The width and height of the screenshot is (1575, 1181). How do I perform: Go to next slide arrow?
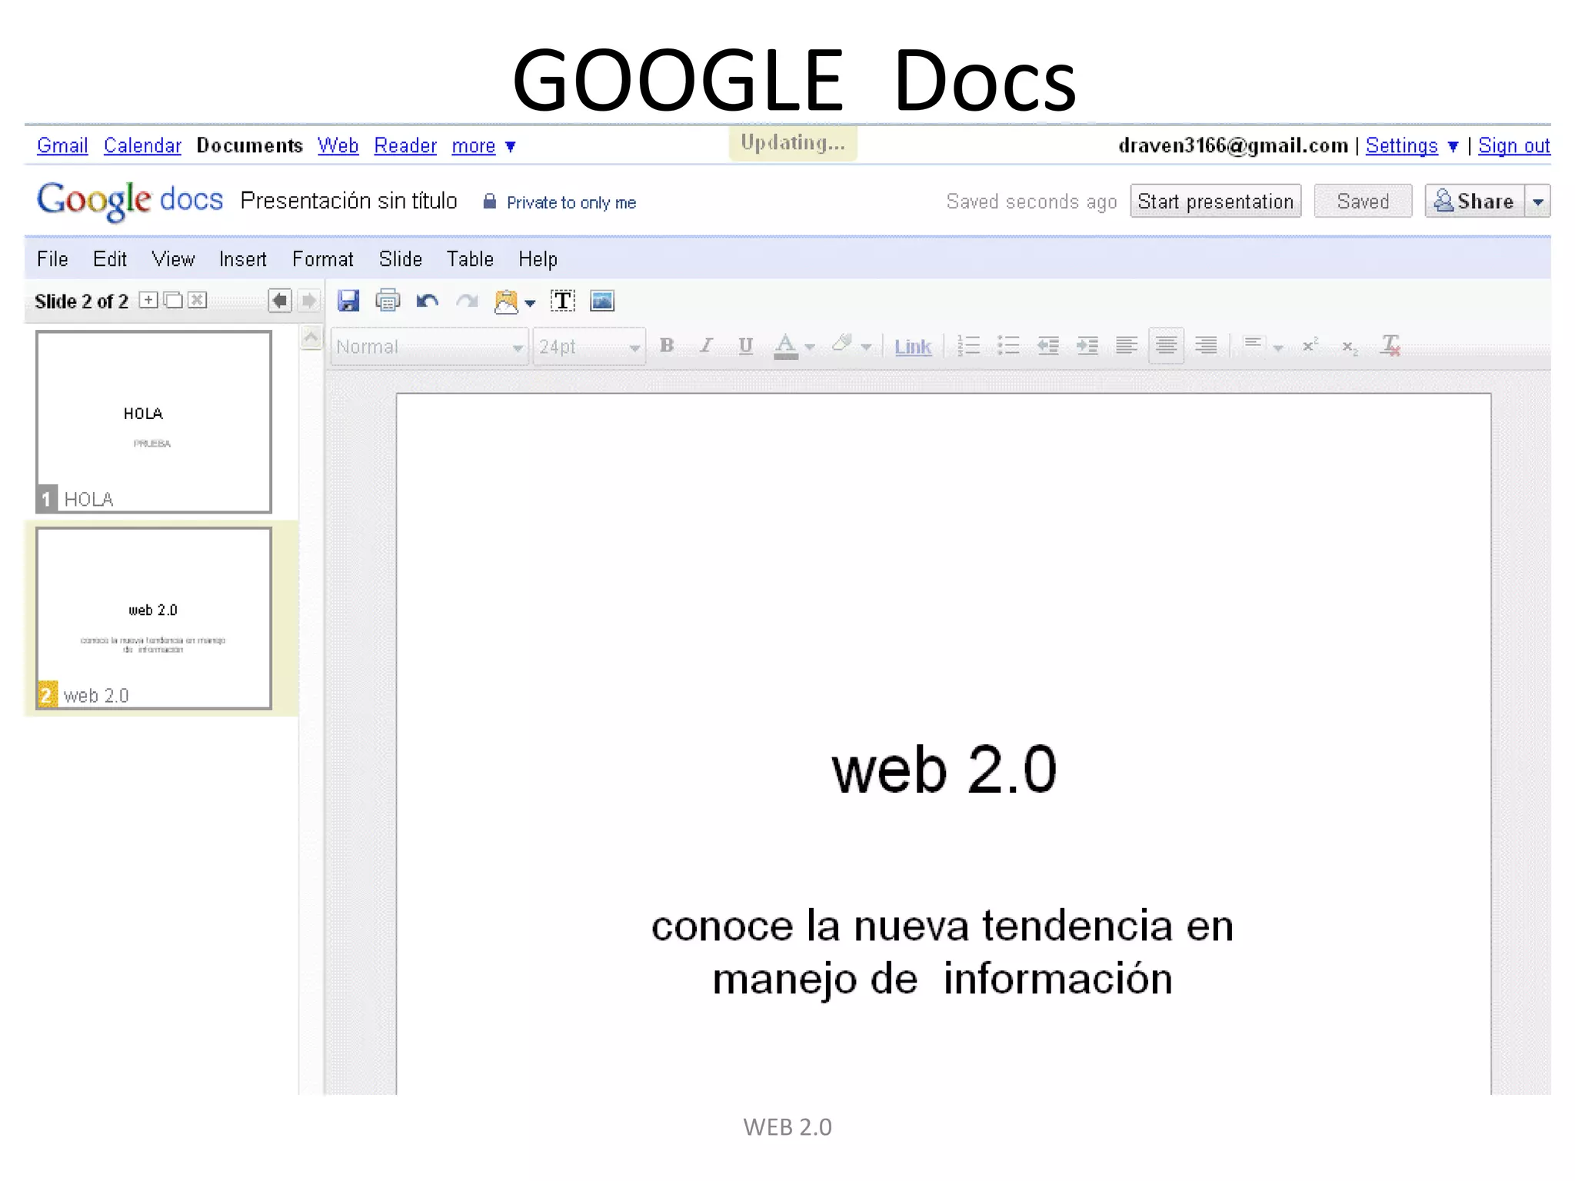pos(308,301)
